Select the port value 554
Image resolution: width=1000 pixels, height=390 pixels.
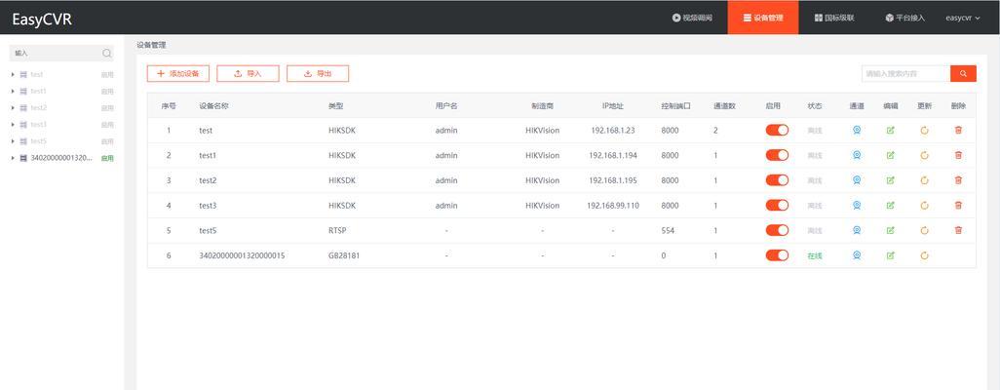(x=668, y=230)
